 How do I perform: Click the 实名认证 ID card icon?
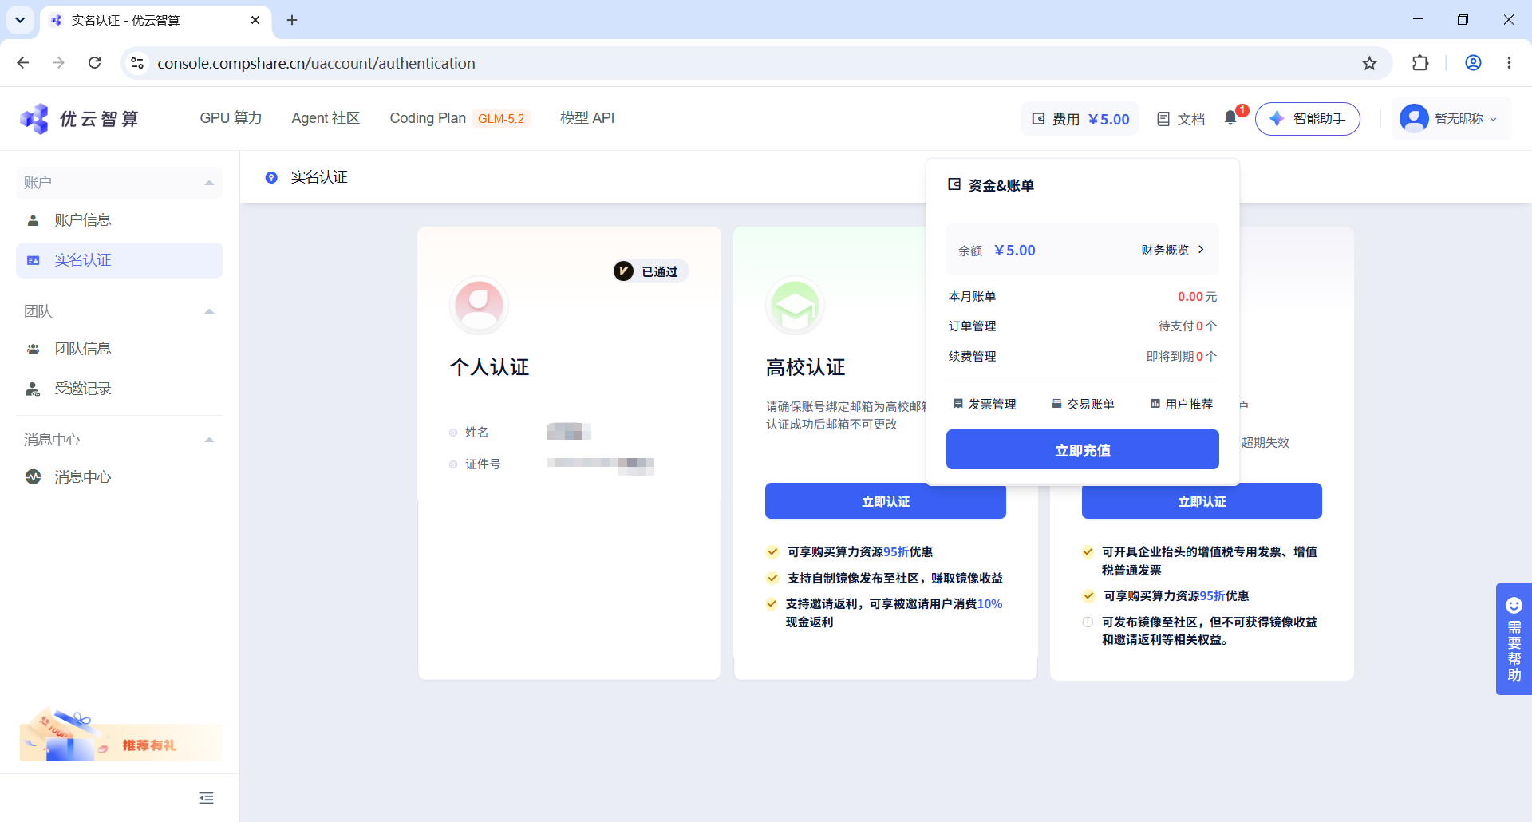(x=33, y=260)
